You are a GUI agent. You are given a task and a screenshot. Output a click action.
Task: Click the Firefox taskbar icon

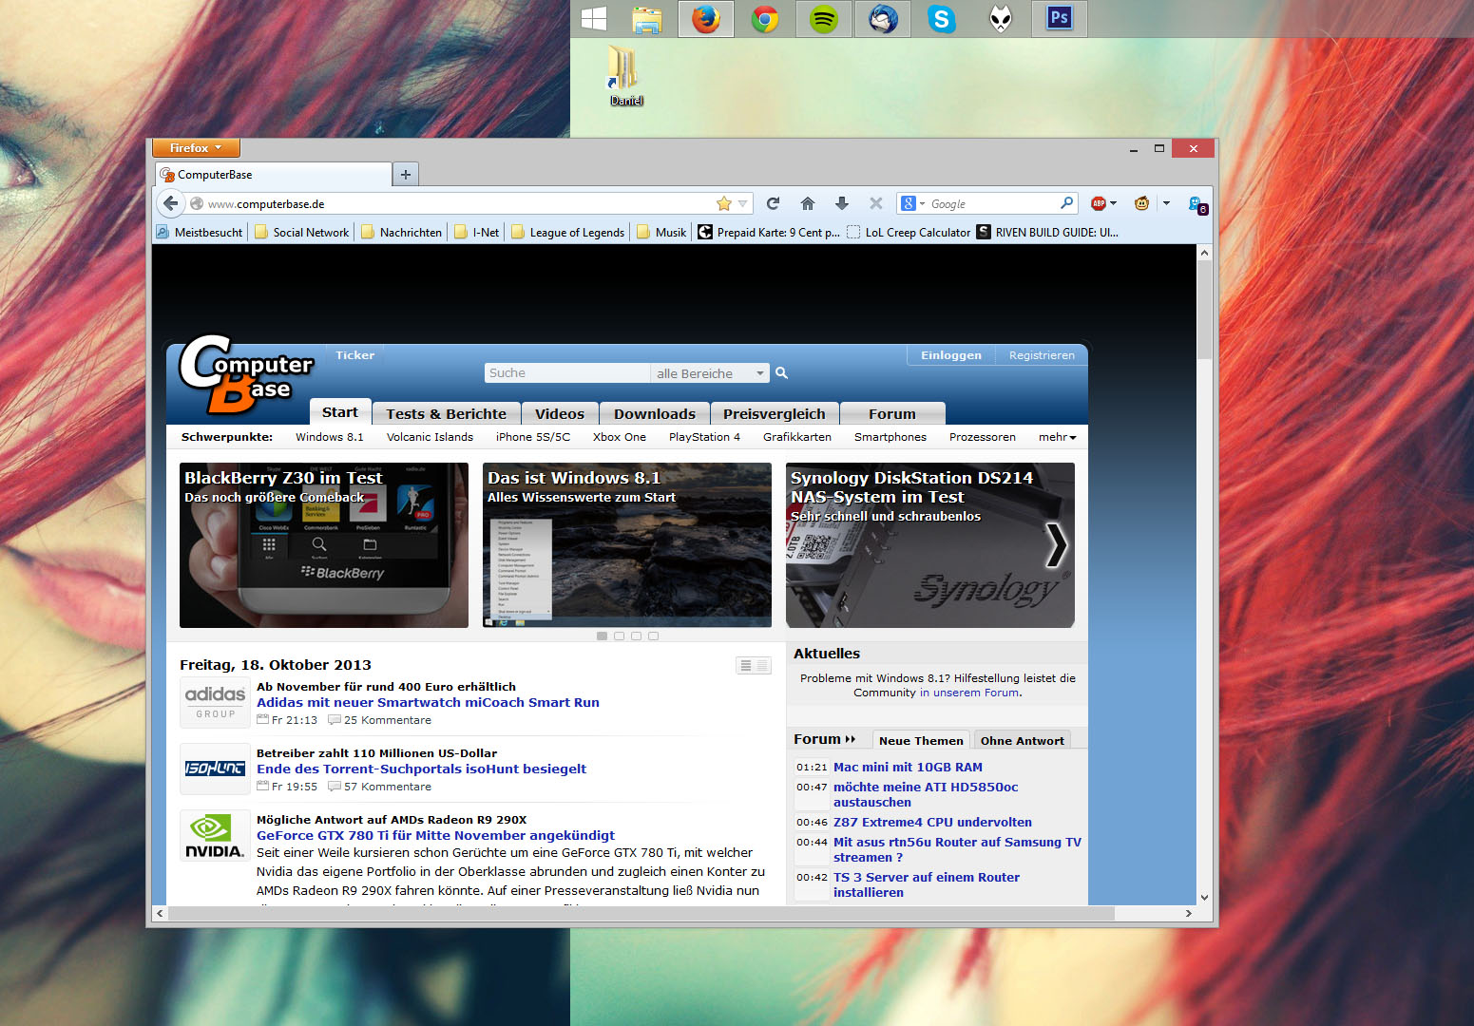point(706,19)
